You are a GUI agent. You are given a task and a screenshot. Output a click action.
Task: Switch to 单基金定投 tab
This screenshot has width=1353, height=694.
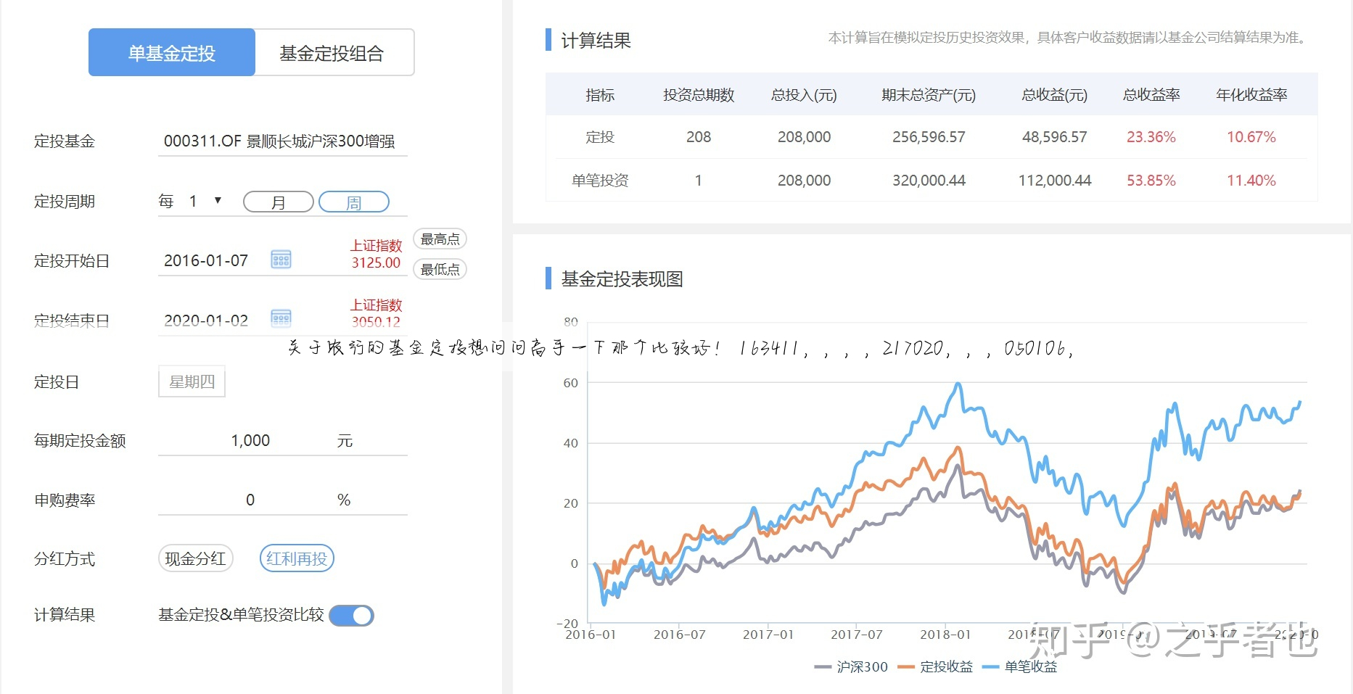point(172,52)
